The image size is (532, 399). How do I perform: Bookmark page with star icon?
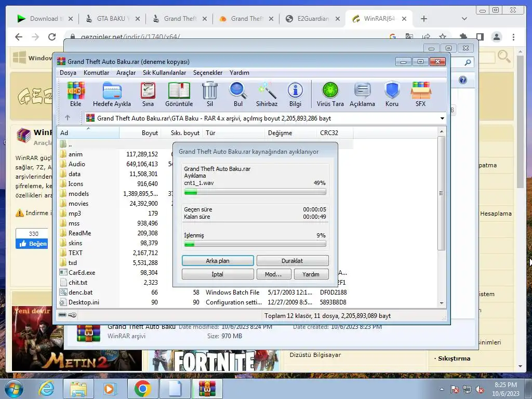click(443, 37)
